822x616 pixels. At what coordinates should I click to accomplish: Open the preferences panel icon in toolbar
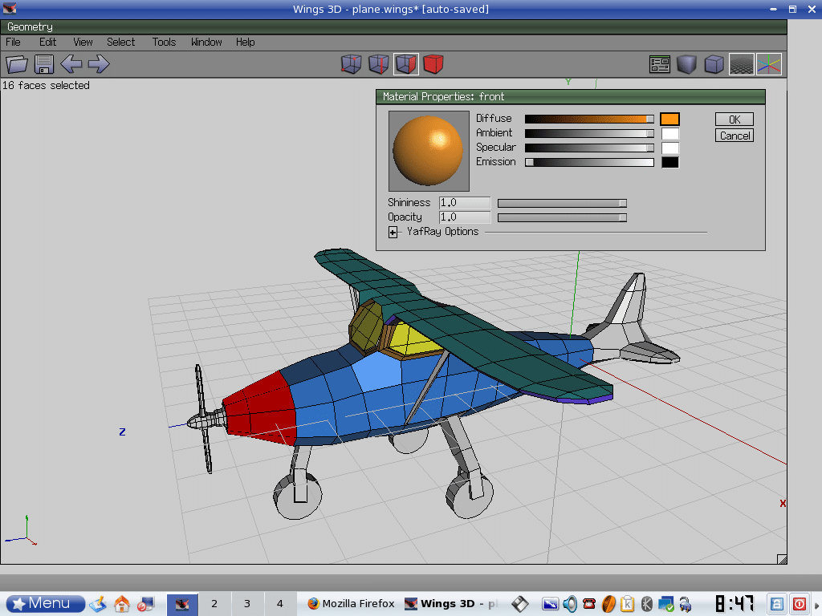coord(660,64)
